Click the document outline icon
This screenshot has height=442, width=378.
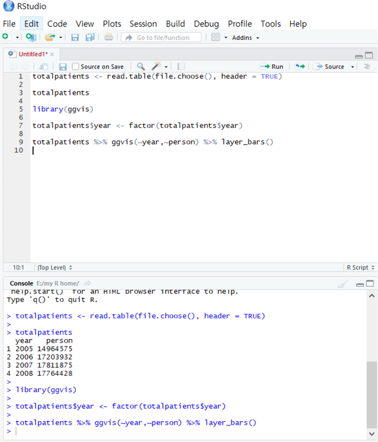[x=367, y=67]
